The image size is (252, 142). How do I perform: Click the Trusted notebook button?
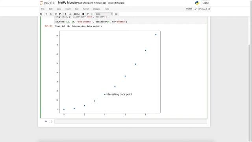(x=189, y=9)
